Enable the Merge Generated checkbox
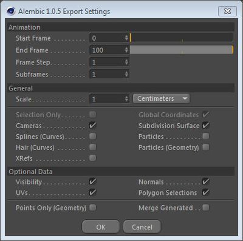This screenshot has width=243, height=241. [206, 208]
